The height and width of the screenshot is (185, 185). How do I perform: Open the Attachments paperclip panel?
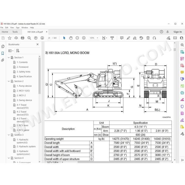[3, 60]
